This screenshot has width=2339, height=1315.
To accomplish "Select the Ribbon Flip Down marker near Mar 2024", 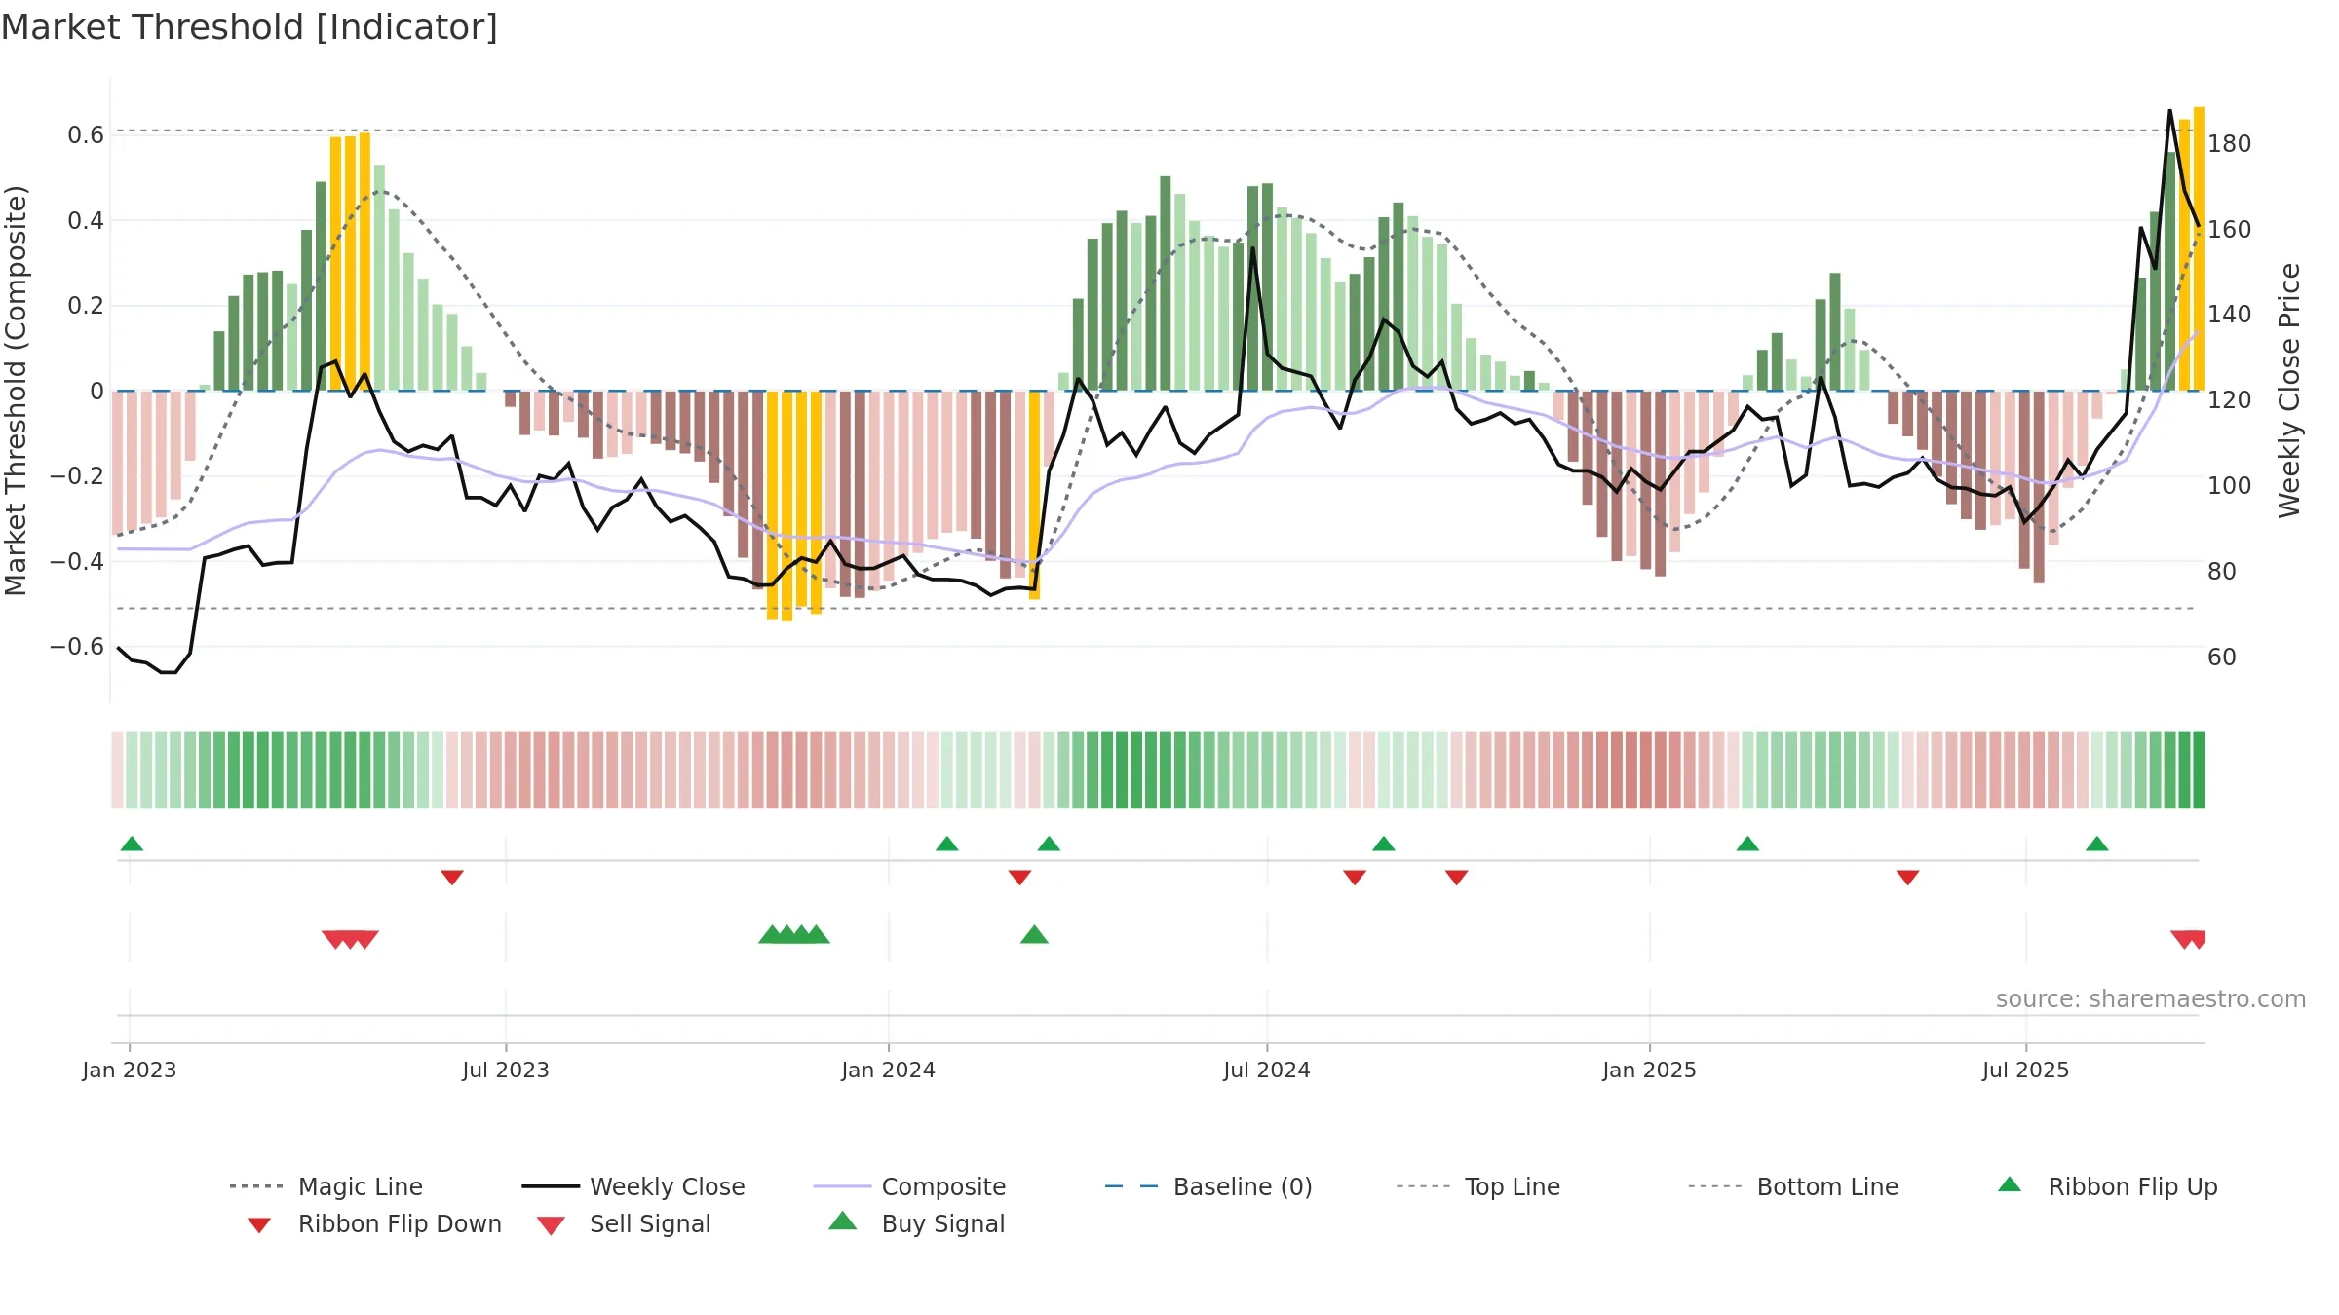I will point(1020,878).
